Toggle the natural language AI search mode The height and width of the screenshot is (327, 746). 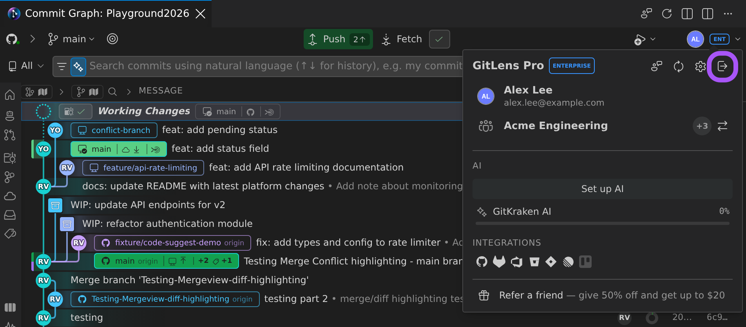tap(78, 66)
